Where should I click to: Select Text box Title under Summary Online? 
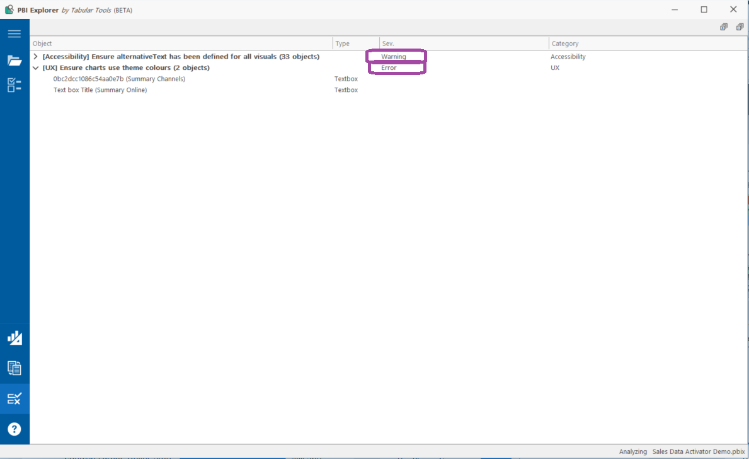click(100, 90)
